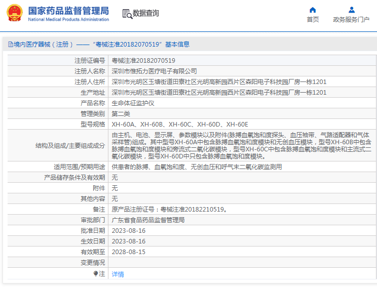Image resolution: width=377 pixels, height=287 pixels.
Task: Click the national emblem logo
Action: click(x=14, y=13)
